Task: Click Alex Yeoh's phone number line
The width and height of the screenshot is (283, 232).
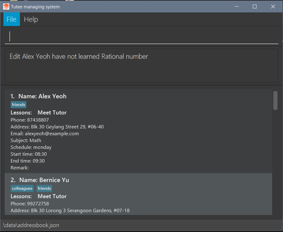Action: pos(30,120)
